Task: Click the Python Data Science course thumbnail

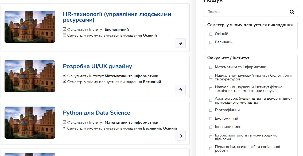Action: coord(30,123)
